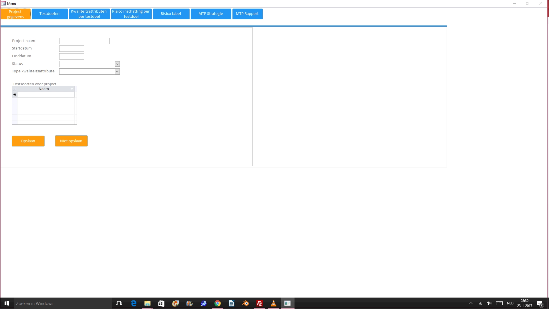Open the MTP Rapport tab
Screen dimensions: 549x309
(x=247, y=14)
